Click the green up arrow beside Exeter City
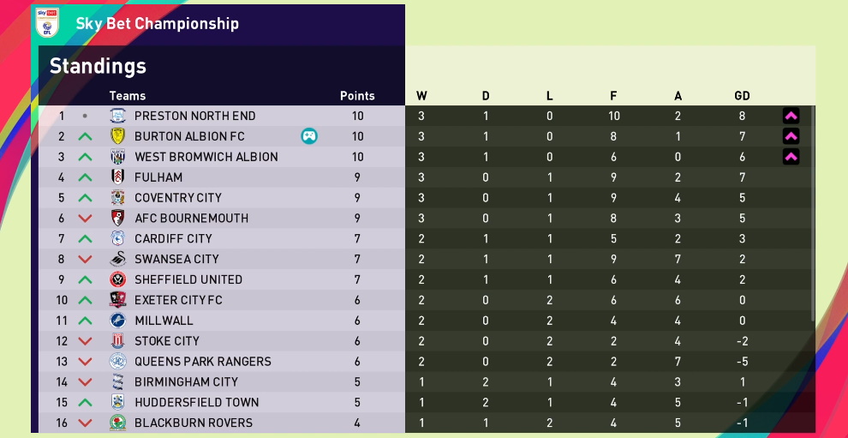Image resolution: width=848 pixels, height=438 pixels. coord(85,300)
